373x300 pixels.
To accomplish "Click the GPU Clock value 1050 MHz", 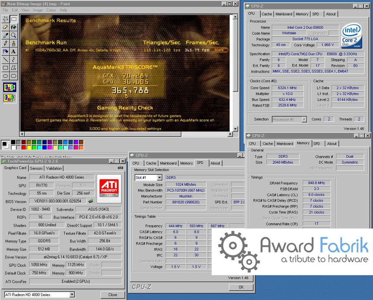I will 39,265.
